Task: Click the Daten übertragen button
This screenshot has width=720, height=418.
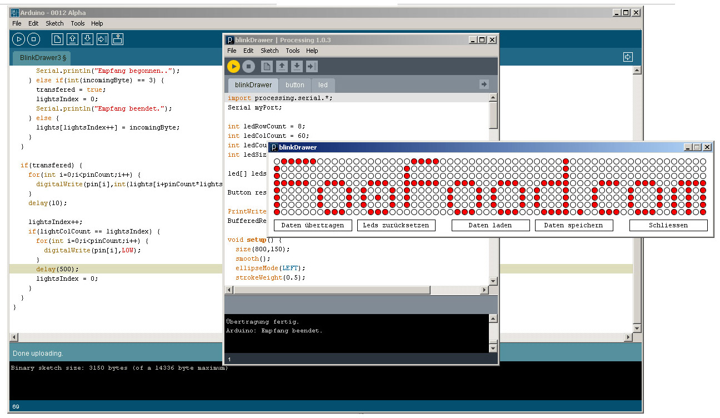Action: click(x=313, y=225)
